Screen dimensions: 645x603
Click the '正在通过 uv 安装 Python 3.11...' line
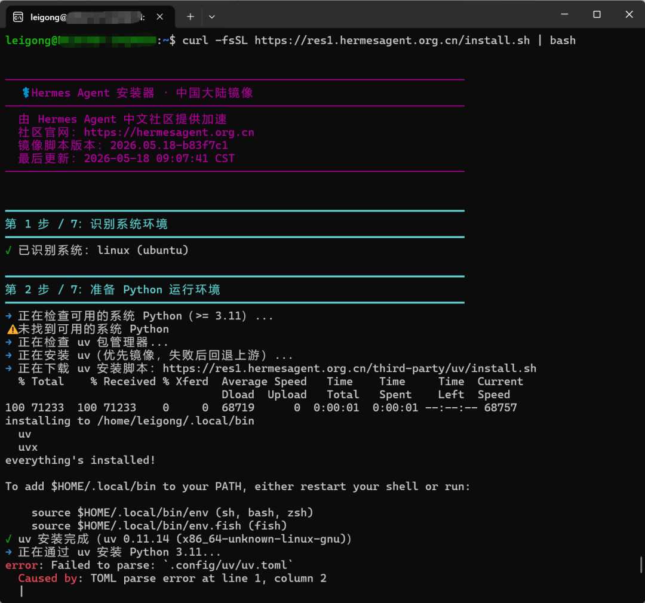click(x=119, y=552)
